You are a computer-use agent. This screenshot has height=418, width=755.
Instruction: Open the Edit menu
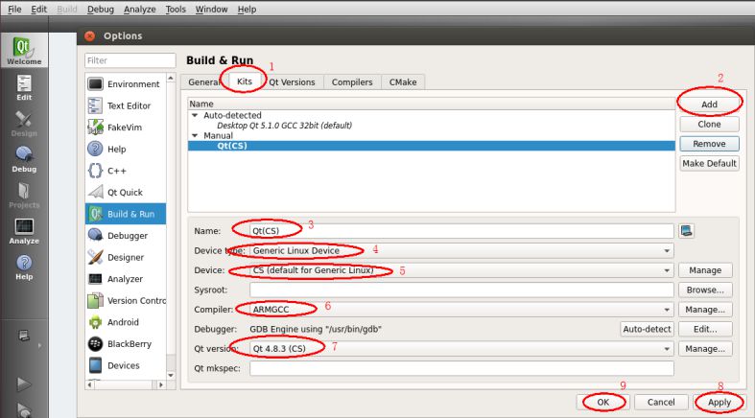pos(38,10)
